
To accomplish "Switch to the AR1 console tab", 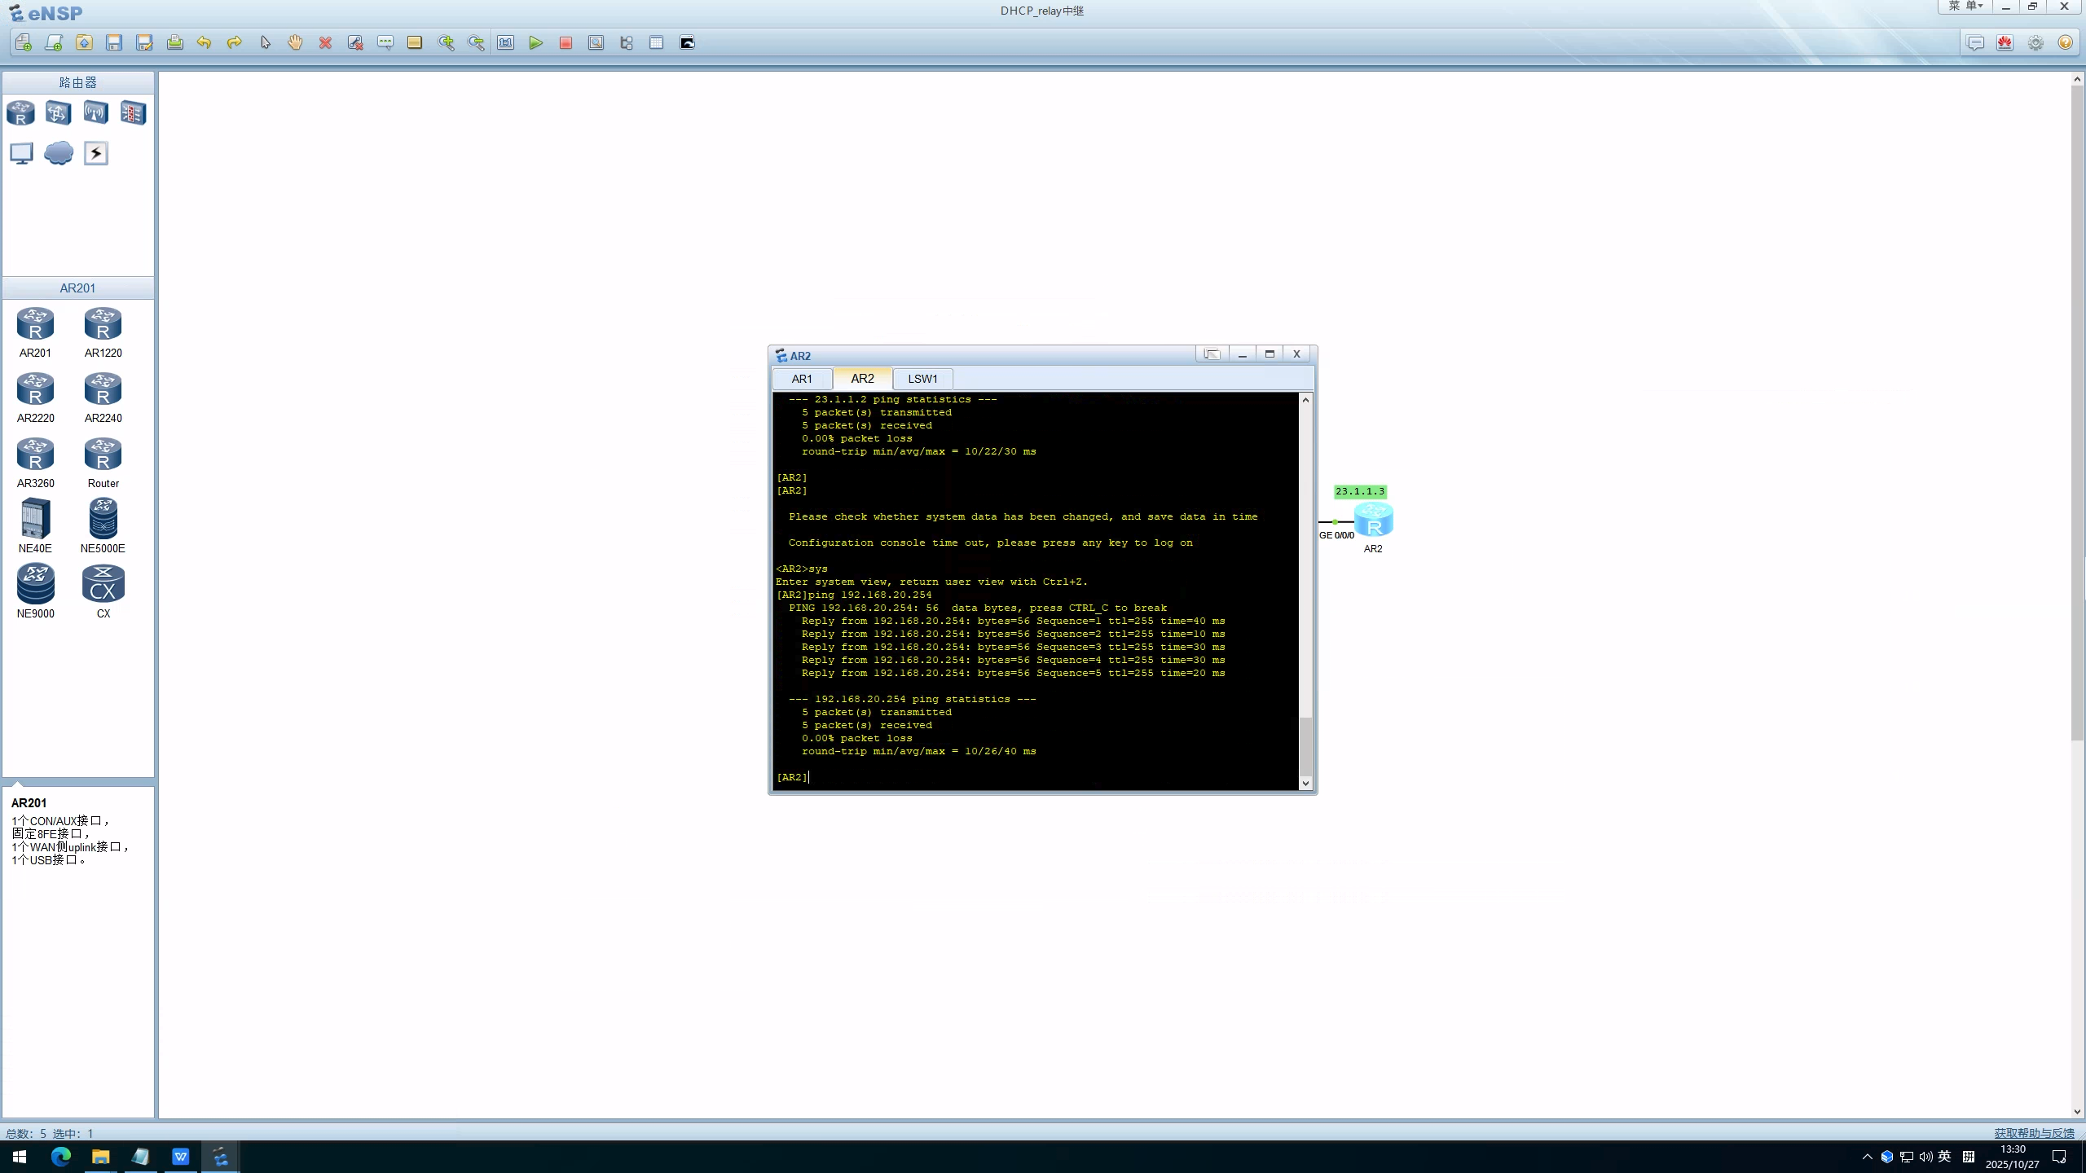I will pyautogui.click(x=802, y=379).
